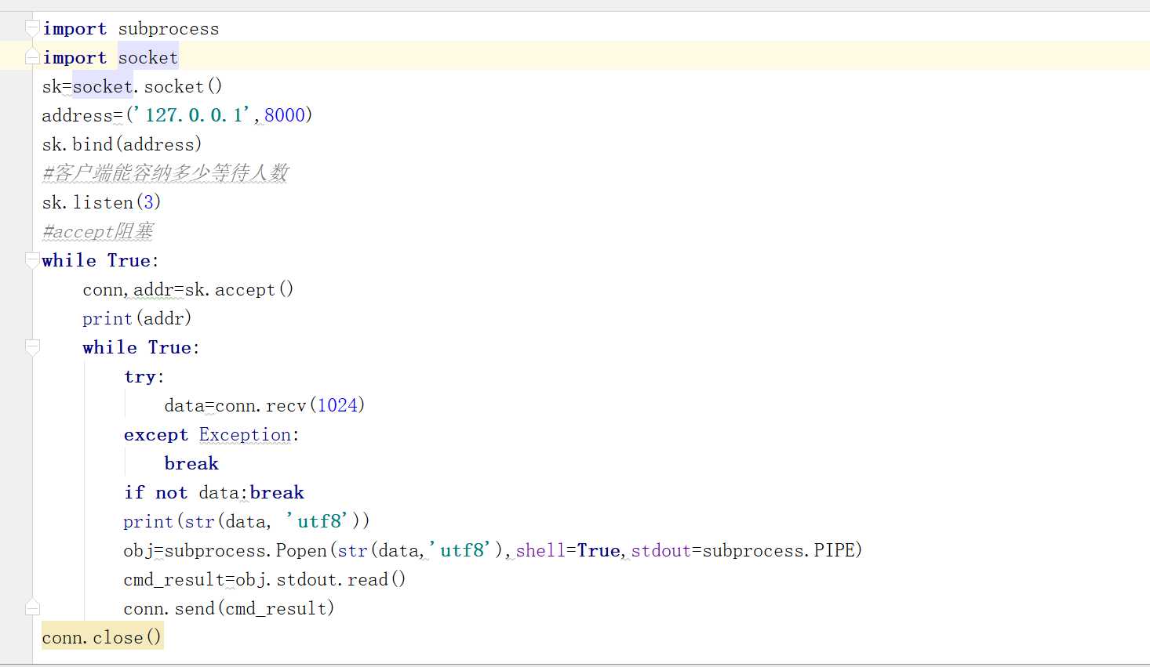Click the fold end marker beside import socket
The height and width of the screenshot is (667, 1150).
click(32, 57)
